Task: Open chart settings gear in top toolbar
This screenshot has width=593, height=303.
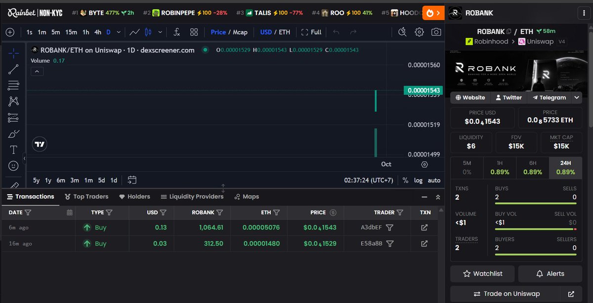Action: click(x=419, y=32)
